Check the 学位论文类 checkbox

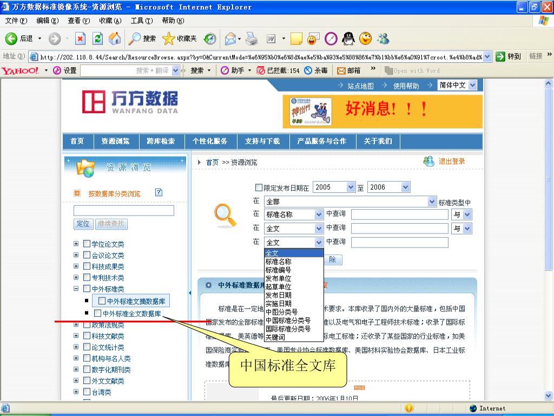point(87,243)
